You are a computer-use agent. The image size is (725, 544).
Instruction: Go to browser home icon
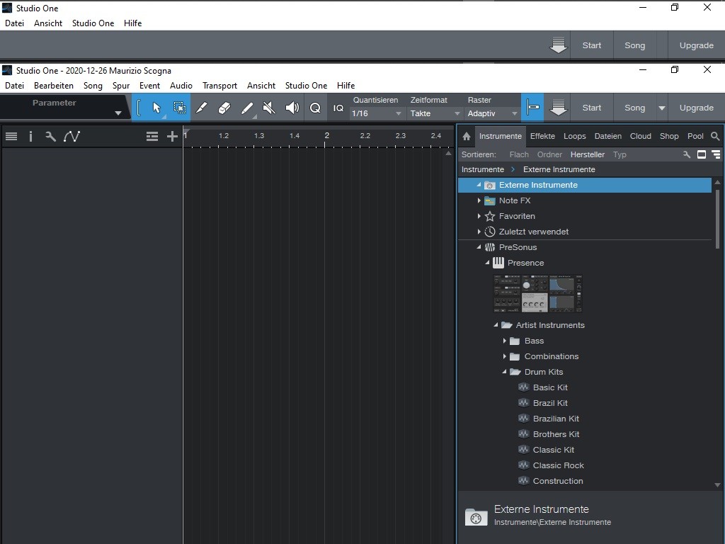pos(467,136)
